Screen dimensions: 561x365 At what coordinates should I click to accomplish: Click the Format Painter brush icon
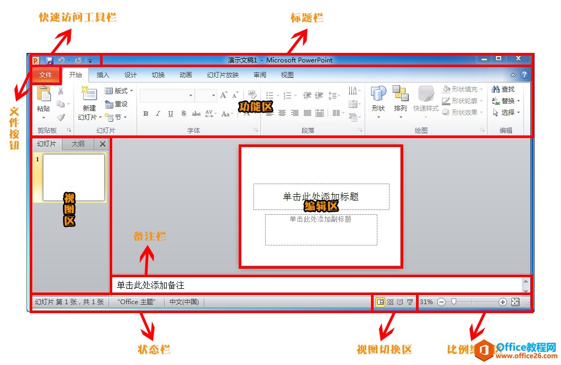(x=61, y=117)
